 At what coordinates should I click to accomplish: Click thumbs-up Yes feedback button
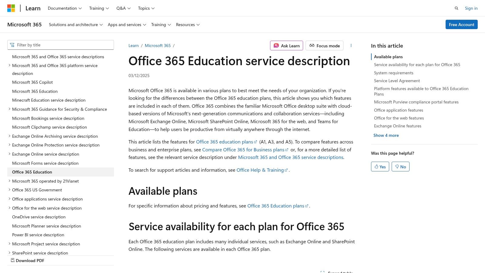(380, 167)
